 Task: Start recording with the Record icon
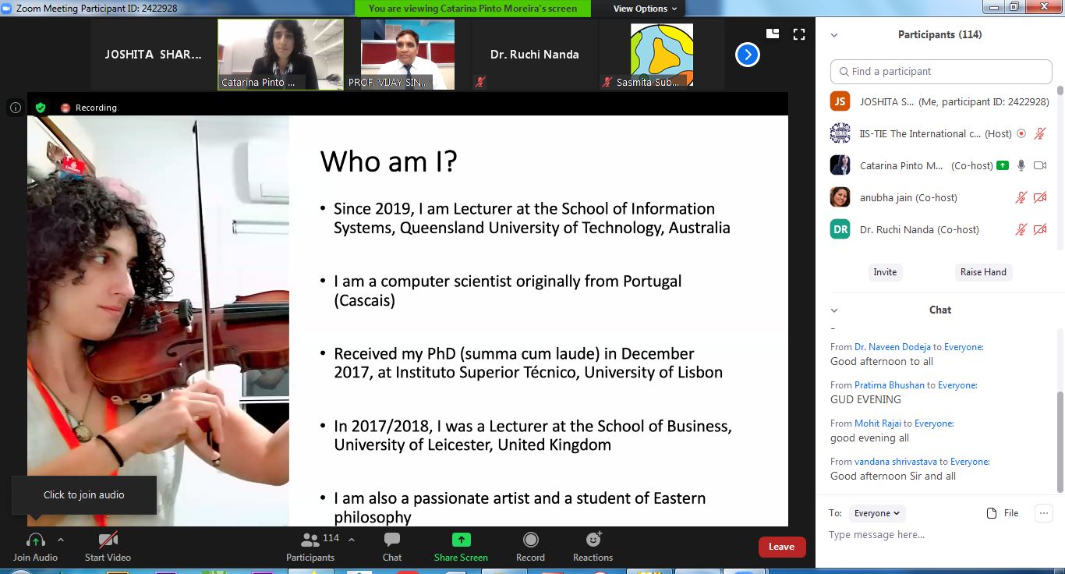point(530,540)
